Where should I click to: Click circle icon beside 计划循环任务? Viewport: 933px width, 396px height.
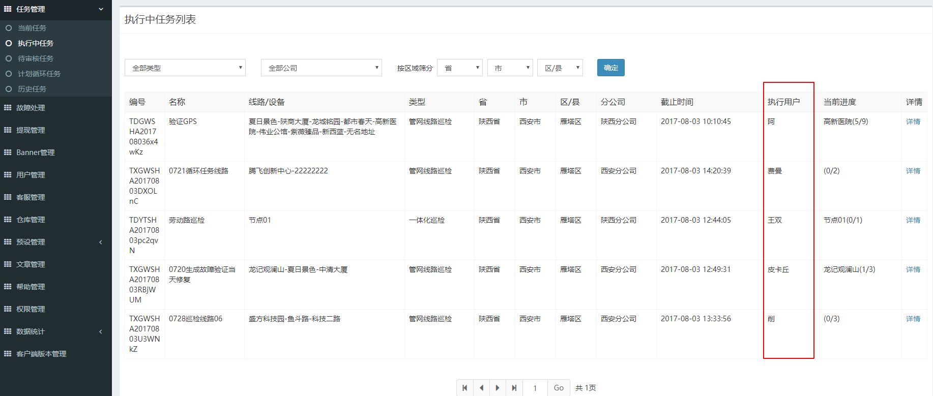(x=9, y=74)
